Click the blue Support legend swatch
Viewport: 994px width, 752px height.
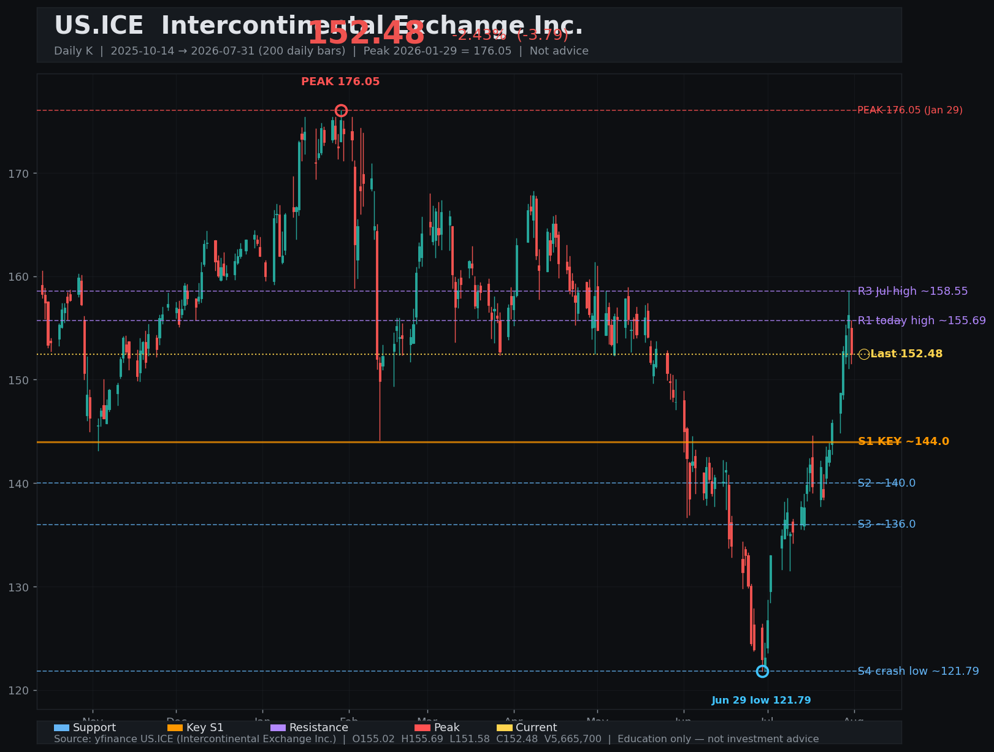[x=61, y=727]
